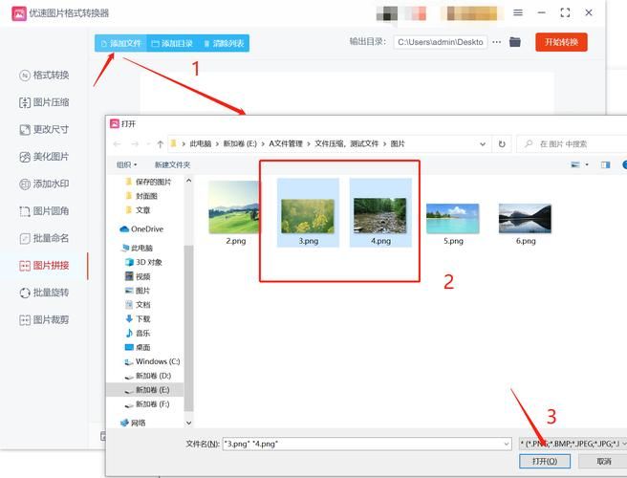The image size is (627, 478).
Task: Open the hamburger menu in title bar
Action: (x=518, y=12)
